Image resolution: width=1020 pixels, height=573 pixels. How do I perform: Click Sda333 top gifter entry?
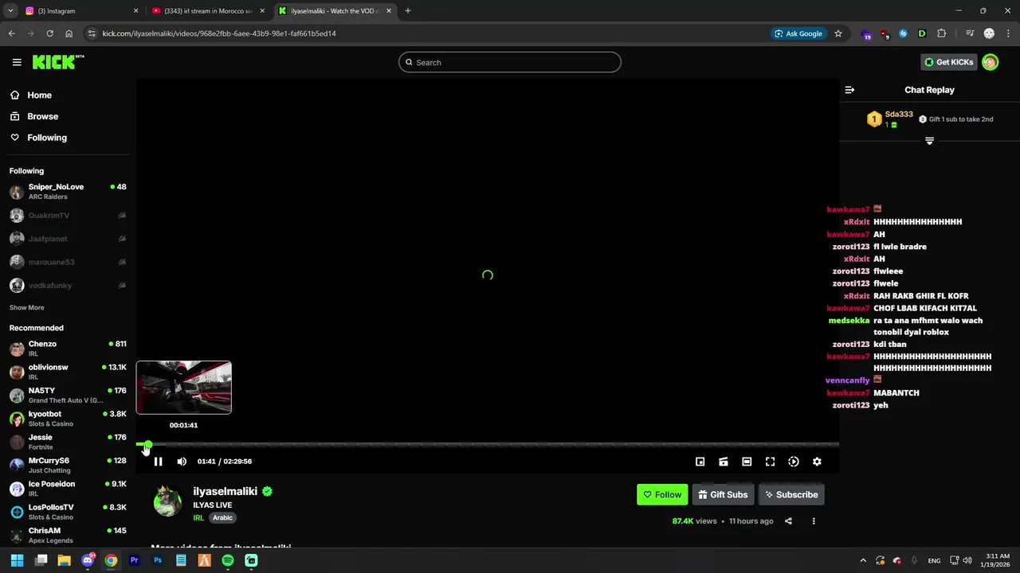[891, 119]
